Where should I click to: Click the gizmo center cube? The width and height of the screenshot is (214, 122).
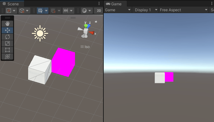[86, 31]
